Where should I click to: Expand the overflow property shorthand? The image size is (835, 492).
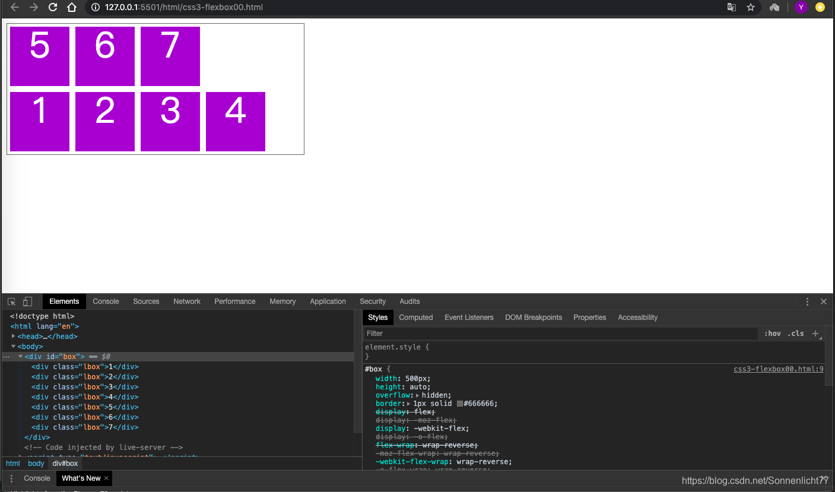coord(417,395)
